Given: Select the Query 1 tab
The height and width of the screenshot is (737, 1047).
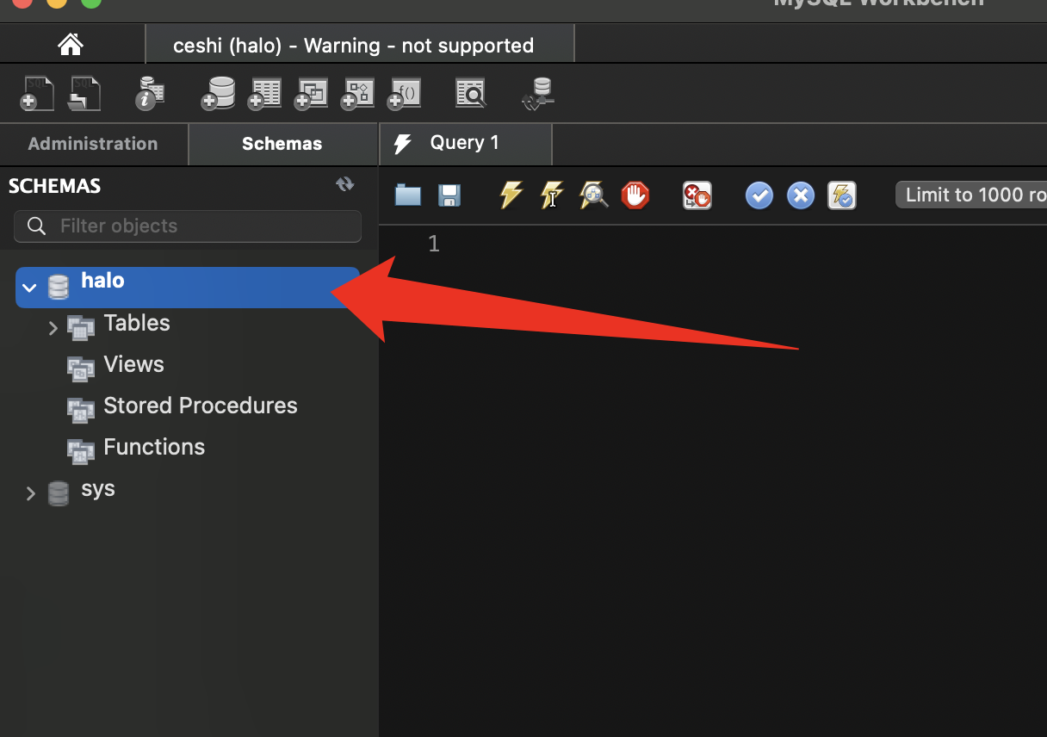Looking at the screenshot, I should (464, 143).
